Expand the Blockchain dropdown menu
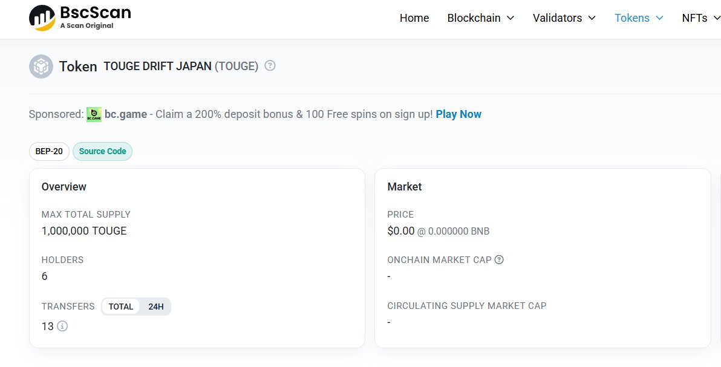721x367 pixels. click(480, 18)
